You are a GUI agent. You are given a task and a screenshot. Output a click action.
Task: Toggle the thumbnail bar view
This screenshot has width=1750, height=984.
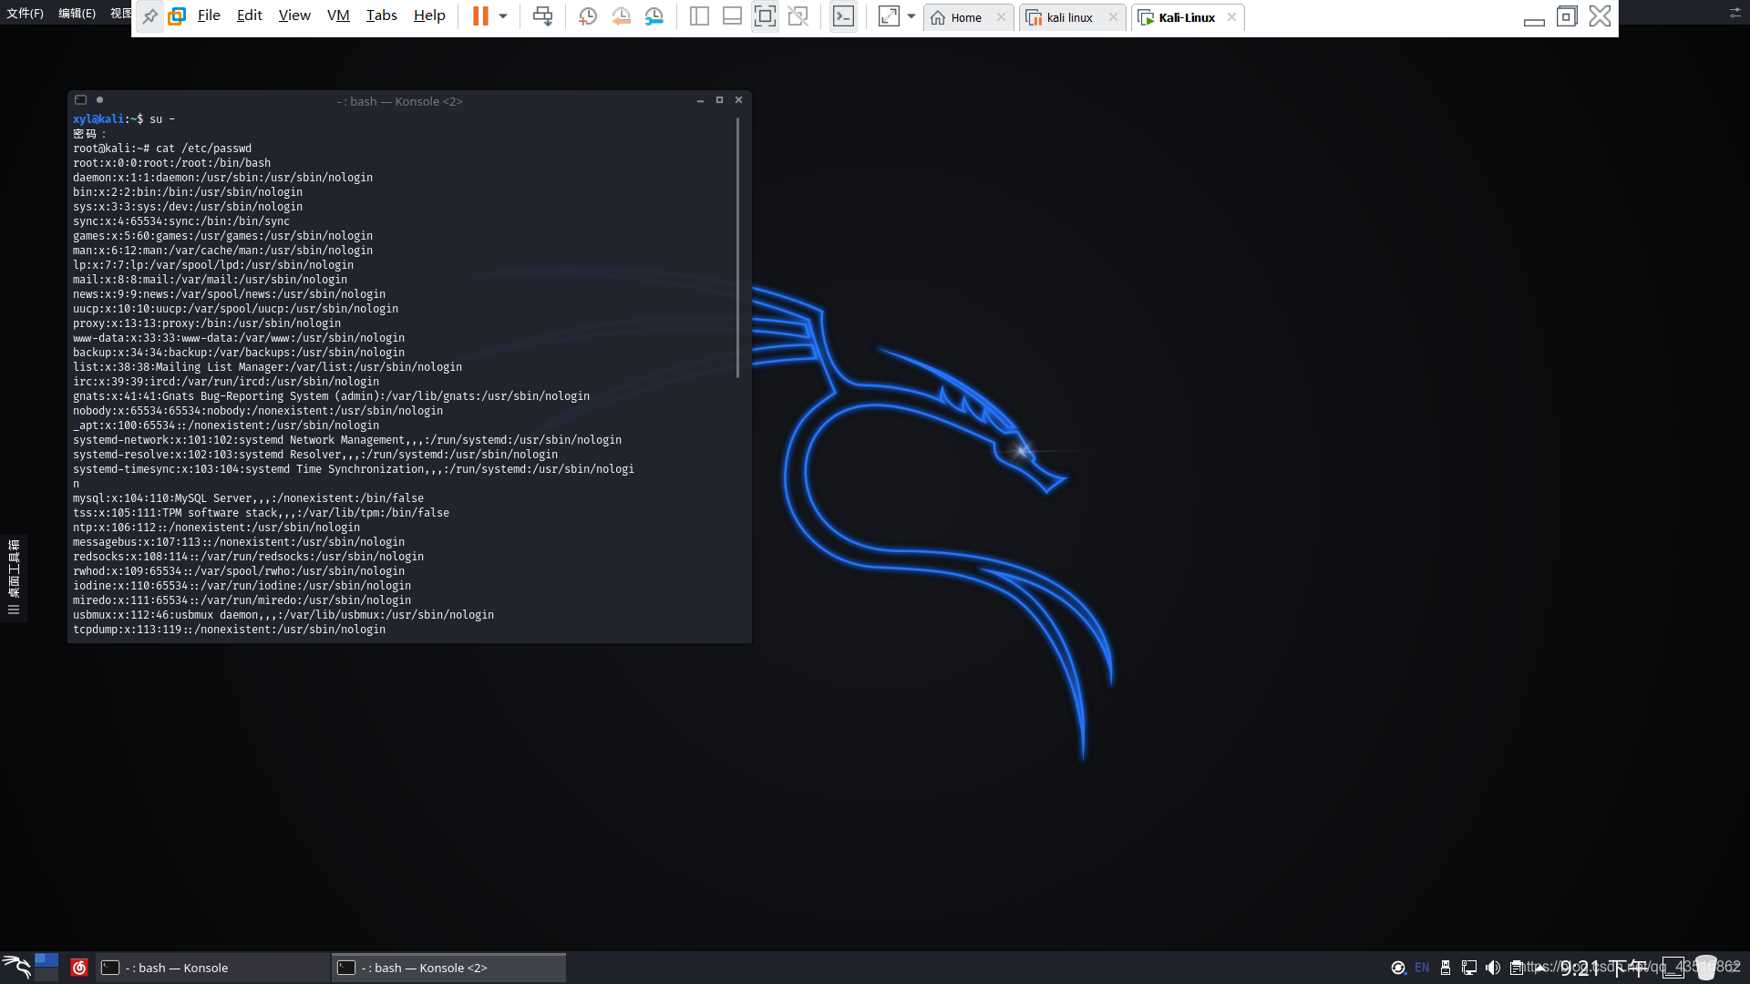732,16
